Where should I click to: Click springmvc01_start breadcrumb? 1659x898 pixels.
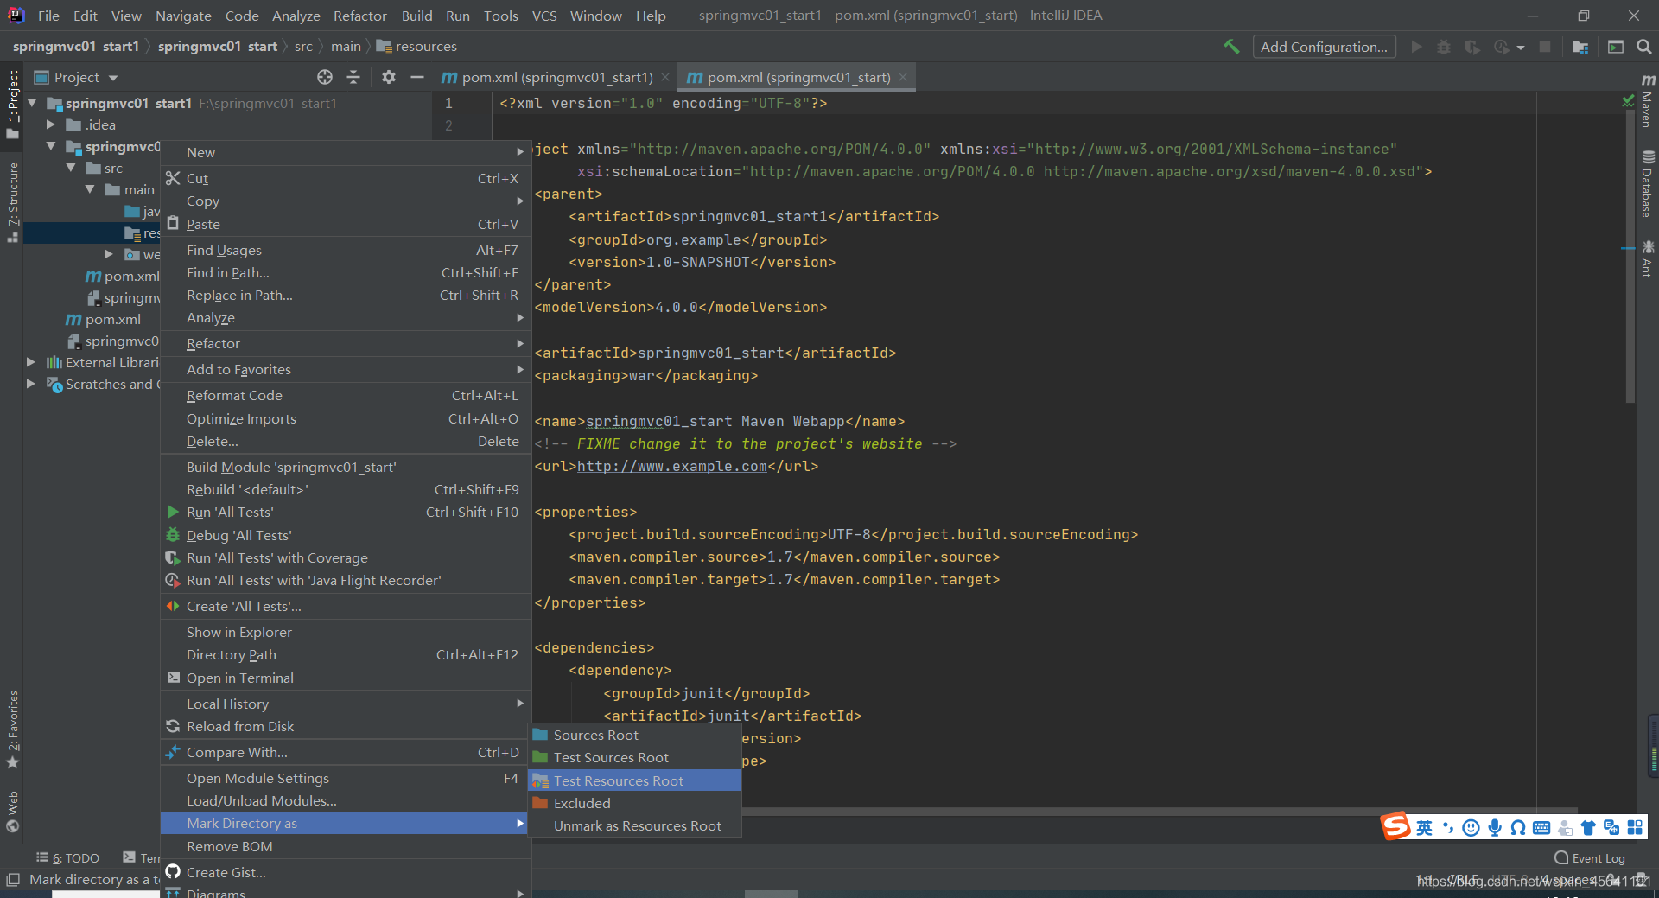point(217,46)
